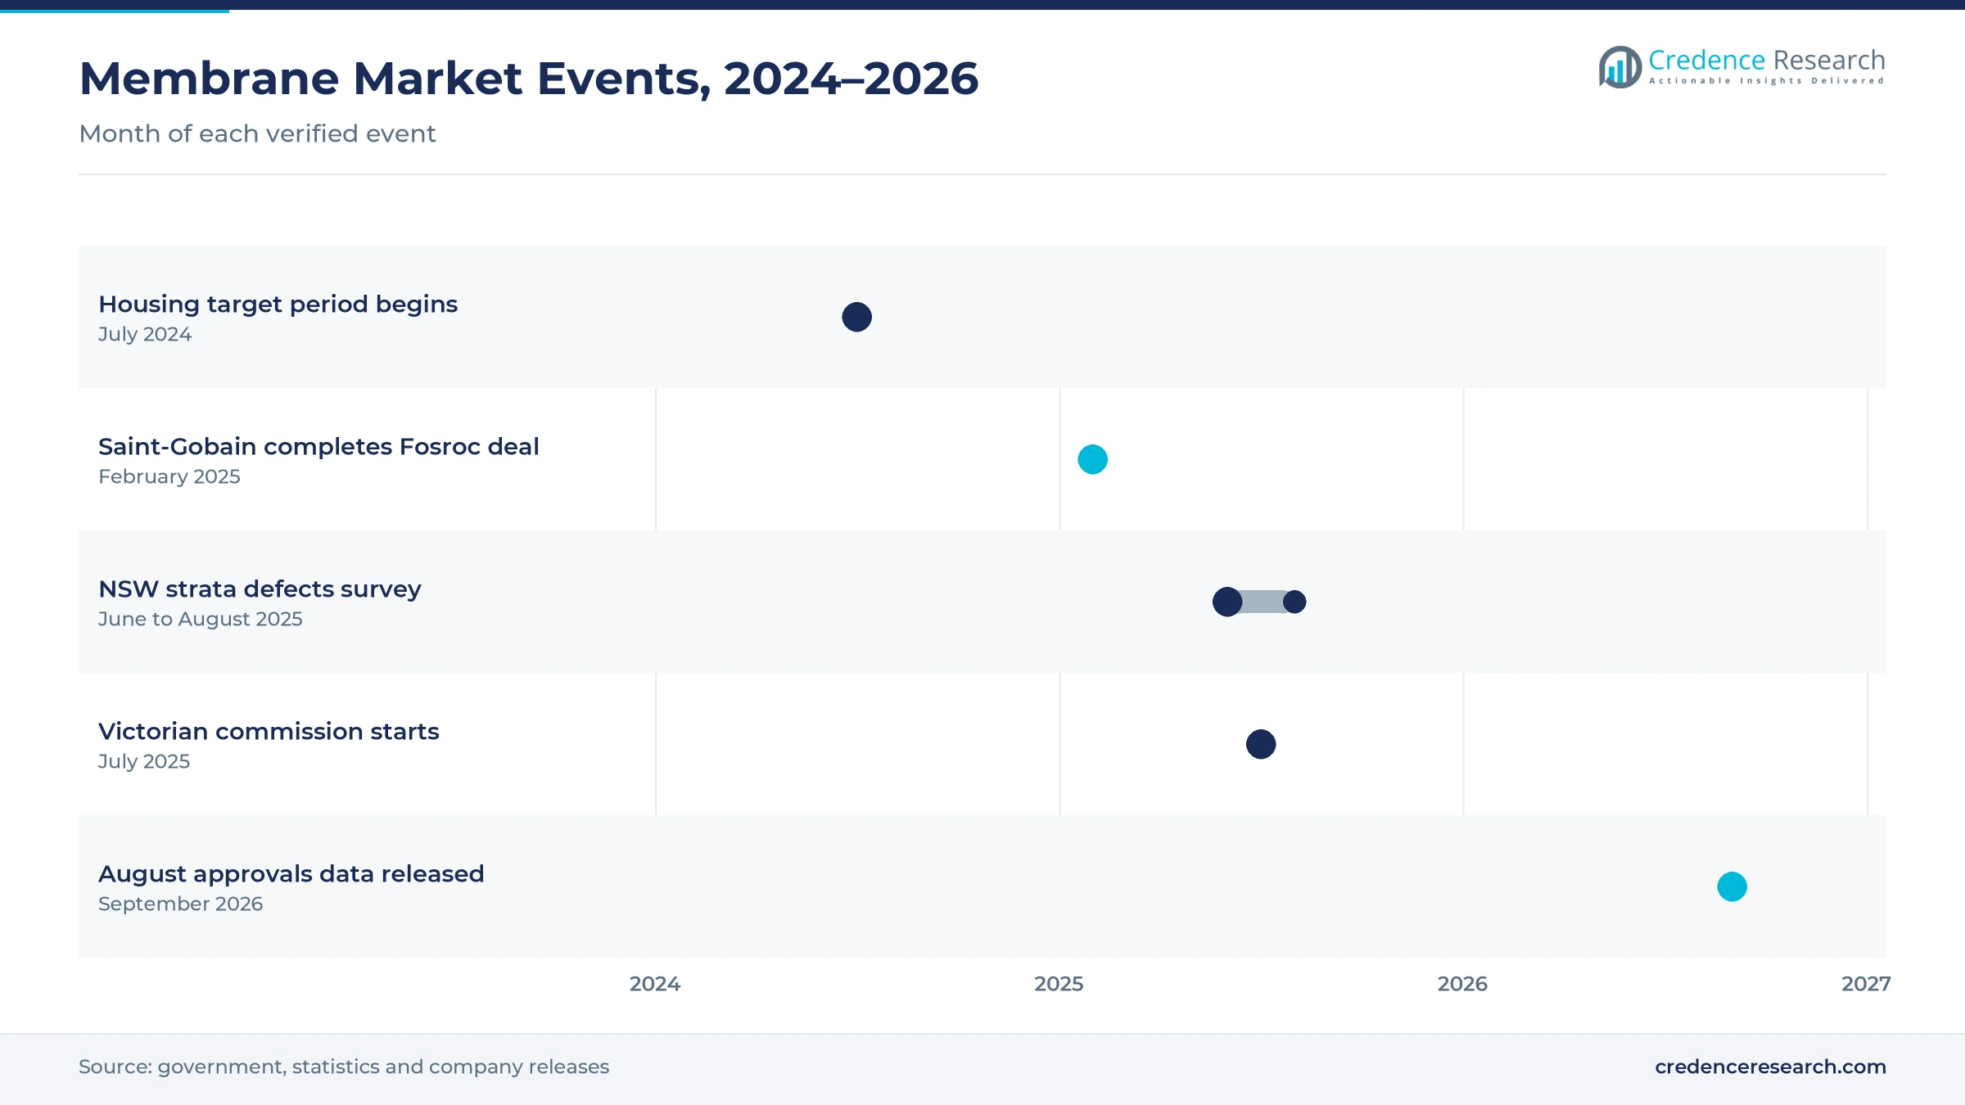Image resolution: width=1965 pixels, height=1105 pixels.
Task: Click the 2027 axis label
Action: 1866,984
